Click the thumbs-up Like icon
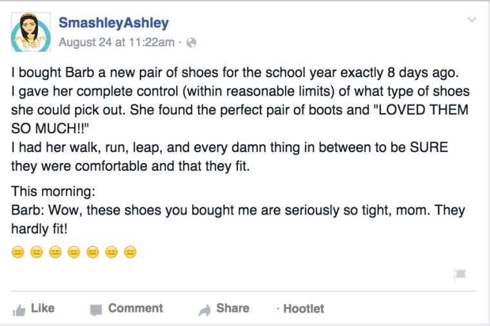The width and height of the screenshot is (490, 326). click(19, 310)
